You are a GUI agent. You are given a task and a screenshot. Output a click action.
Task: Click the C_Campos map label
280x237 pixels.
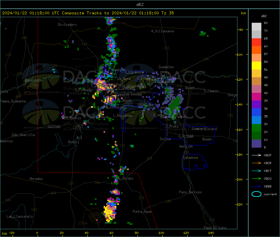[211, 91]
